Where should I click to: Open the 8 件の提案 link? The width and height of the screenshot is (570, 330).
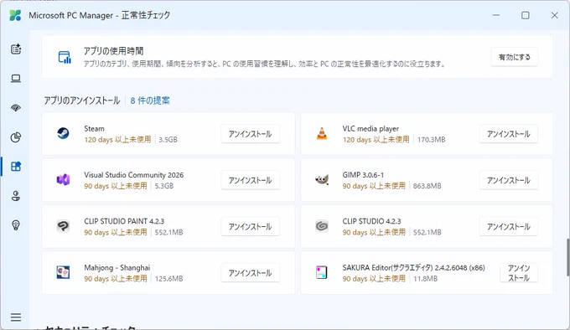[x=150, y=101]
